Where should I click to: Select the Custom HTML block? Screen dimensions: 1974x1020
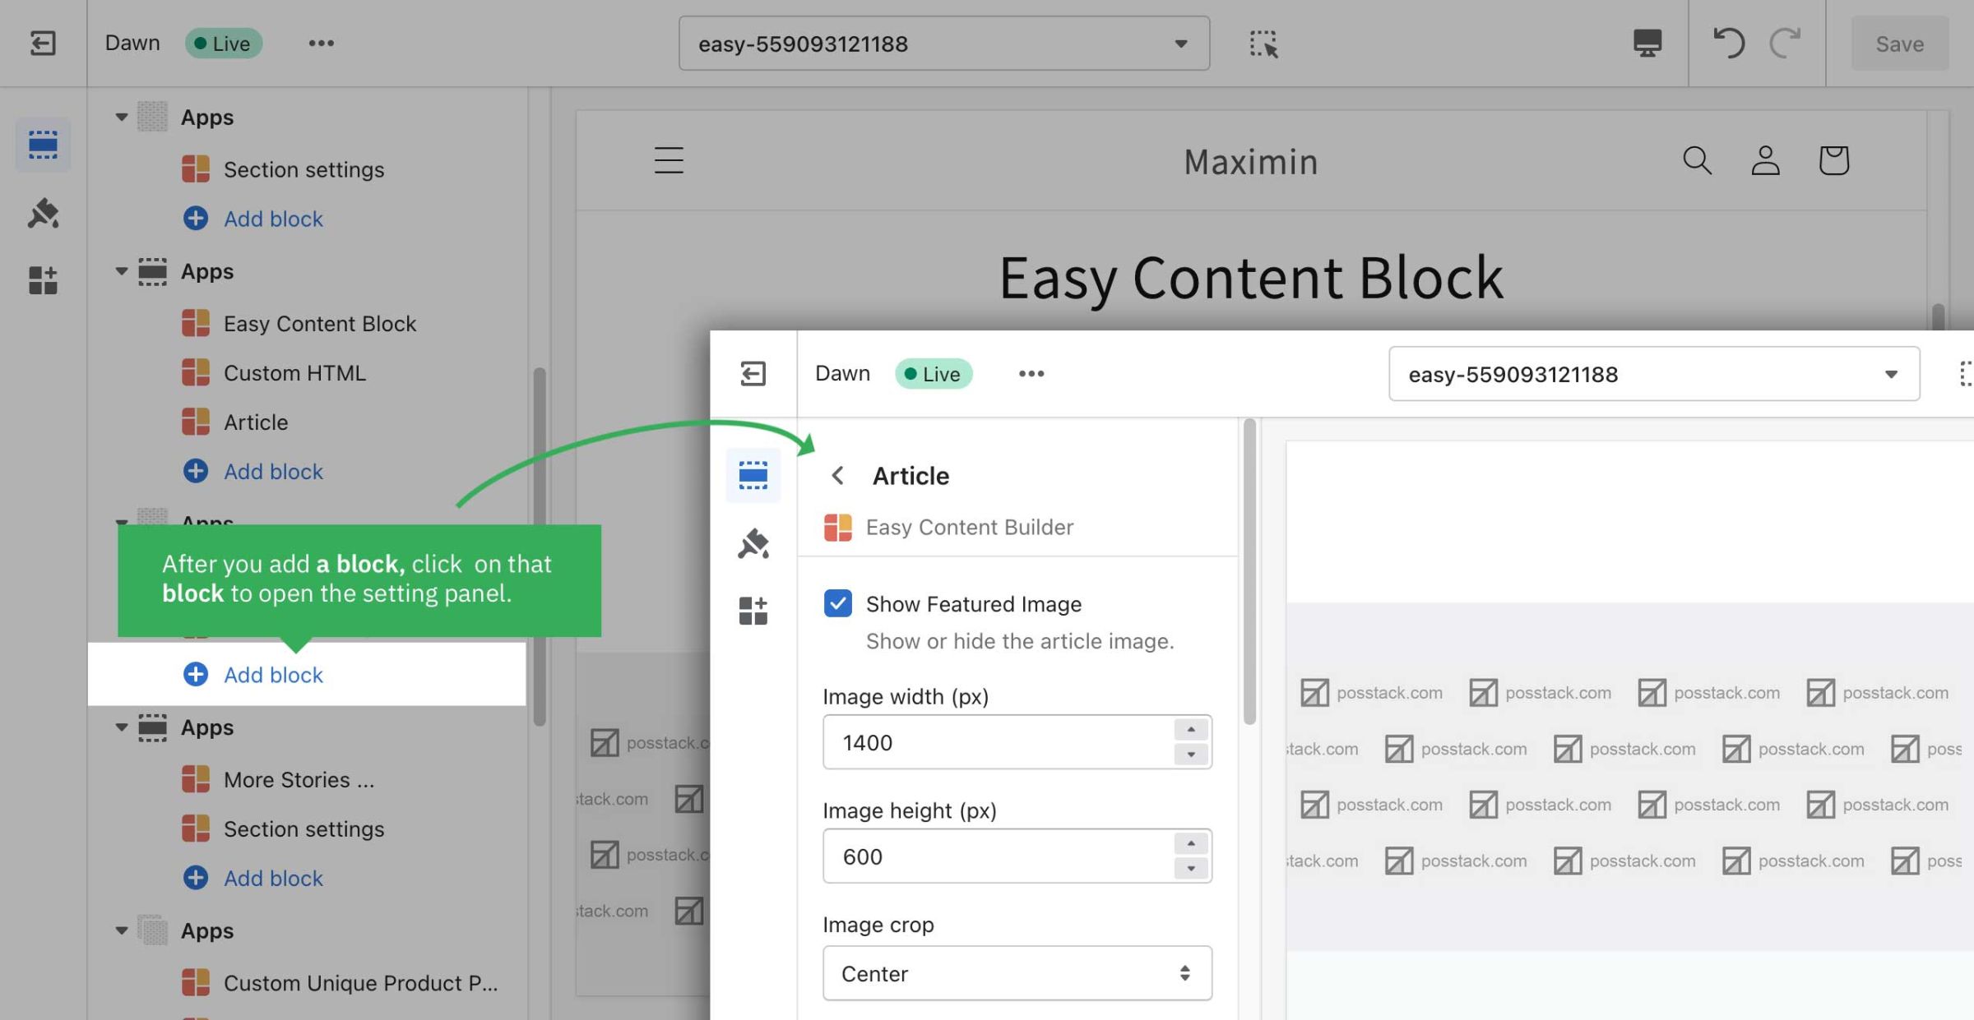(294, 373)
